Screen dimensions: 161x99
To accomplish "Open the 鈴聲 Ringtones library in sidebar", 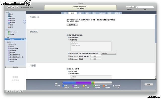I will click(10, 27).
